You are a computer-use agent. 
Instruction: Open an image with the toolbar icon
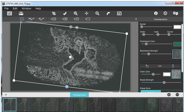9,13
